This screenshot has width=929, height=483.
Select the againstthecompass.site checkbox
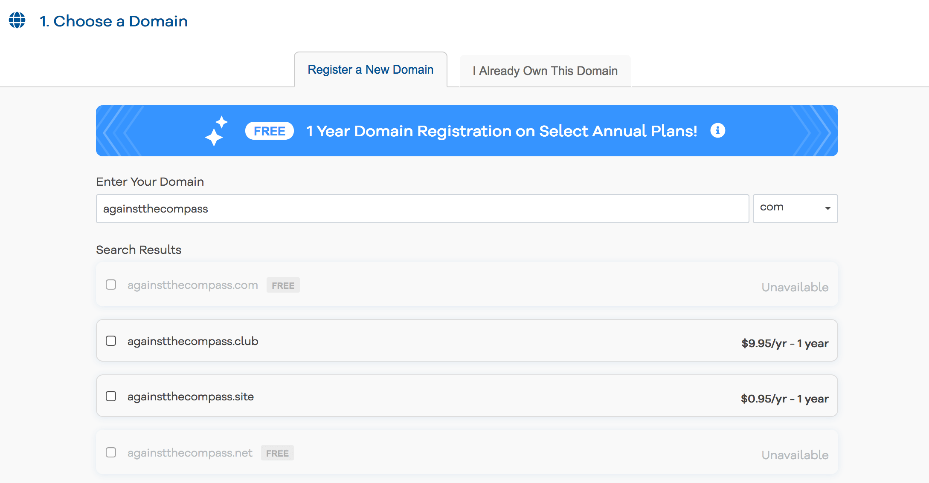[x=111, y=396]
